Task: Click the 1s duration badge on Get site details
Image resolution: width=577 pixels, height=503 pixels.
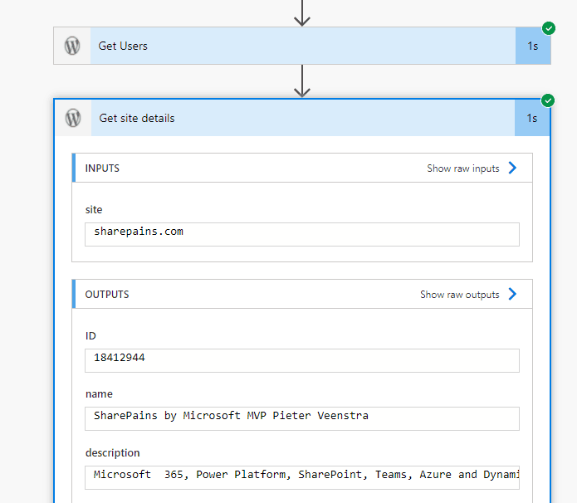Action: click(x=532, y=118)
